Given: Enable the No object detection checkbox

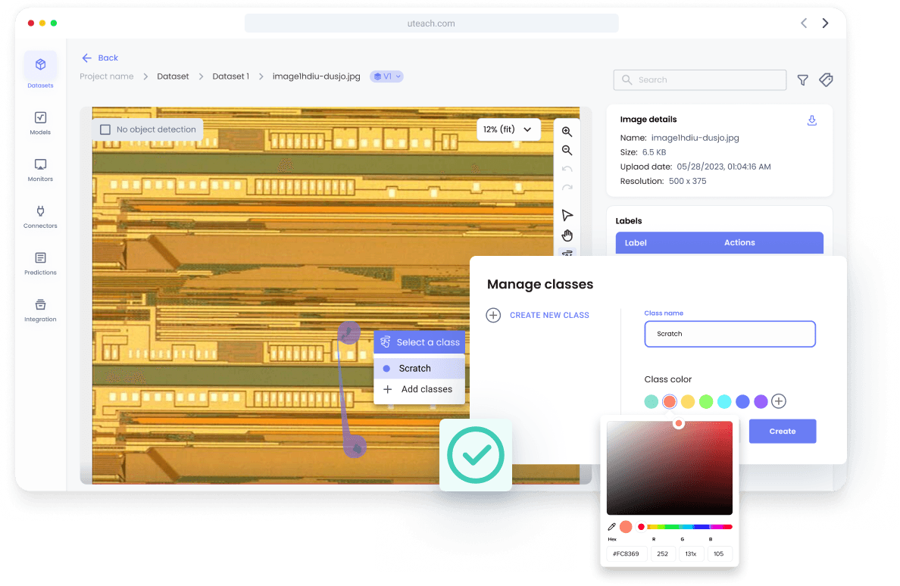Looking at the screenshot, I should tap(106, 129).
